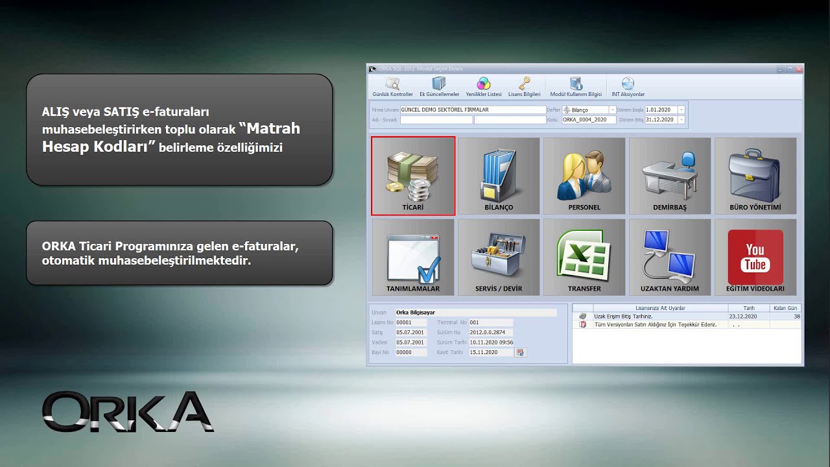Select the 'Tüm Versiyonları Satın Aldığınız' row text

pos(655,324)
